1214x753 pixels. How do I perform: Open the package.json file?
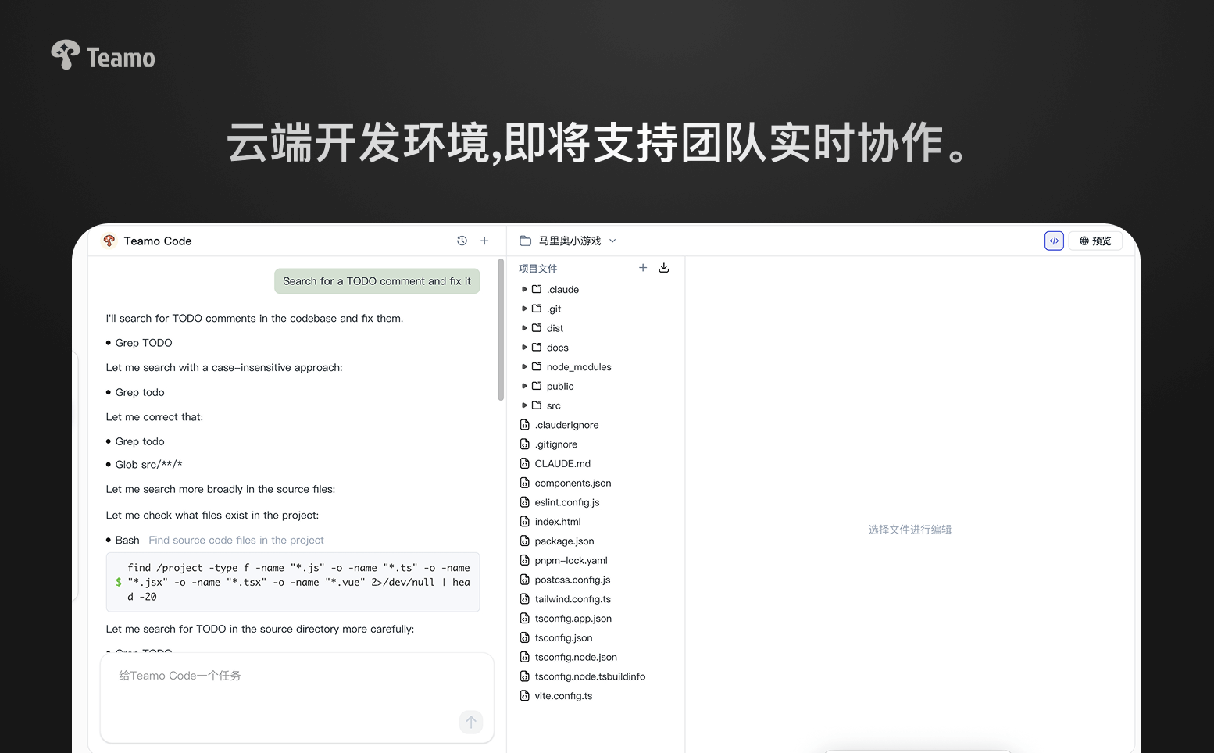pyautogui.click(x=564, y=541)
